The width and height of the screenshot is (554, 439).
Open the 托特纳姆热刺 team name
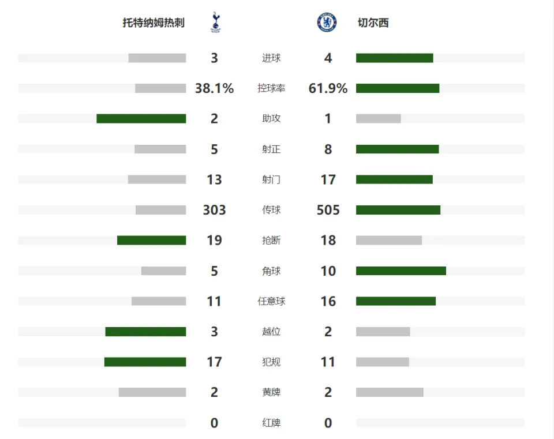click(x=154, y=22)
